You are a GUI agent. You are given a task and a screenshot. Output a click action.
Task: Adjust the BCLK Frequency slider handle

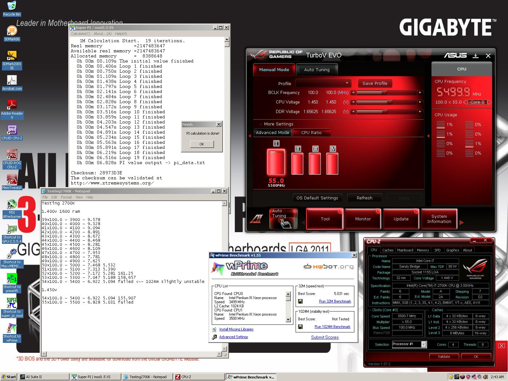coord(384,93)
